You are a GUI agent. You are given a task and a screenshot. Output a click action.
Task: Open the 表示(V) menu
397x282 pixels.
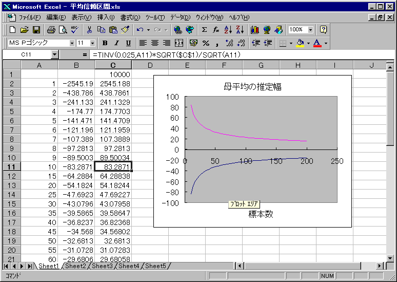(81, 17)
